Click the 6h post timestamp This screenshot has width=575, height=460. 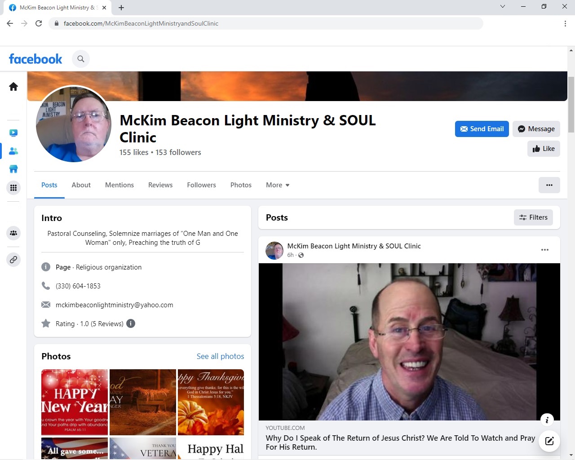290,255
